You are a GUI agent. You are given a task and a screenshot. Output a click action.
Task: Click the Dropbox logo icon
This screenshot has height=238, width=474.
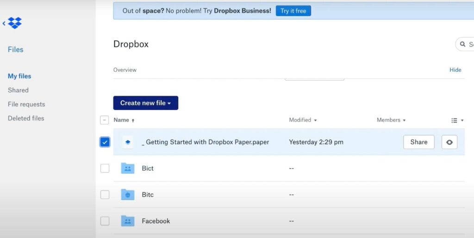pyautogui.click(x=15, y=23)
